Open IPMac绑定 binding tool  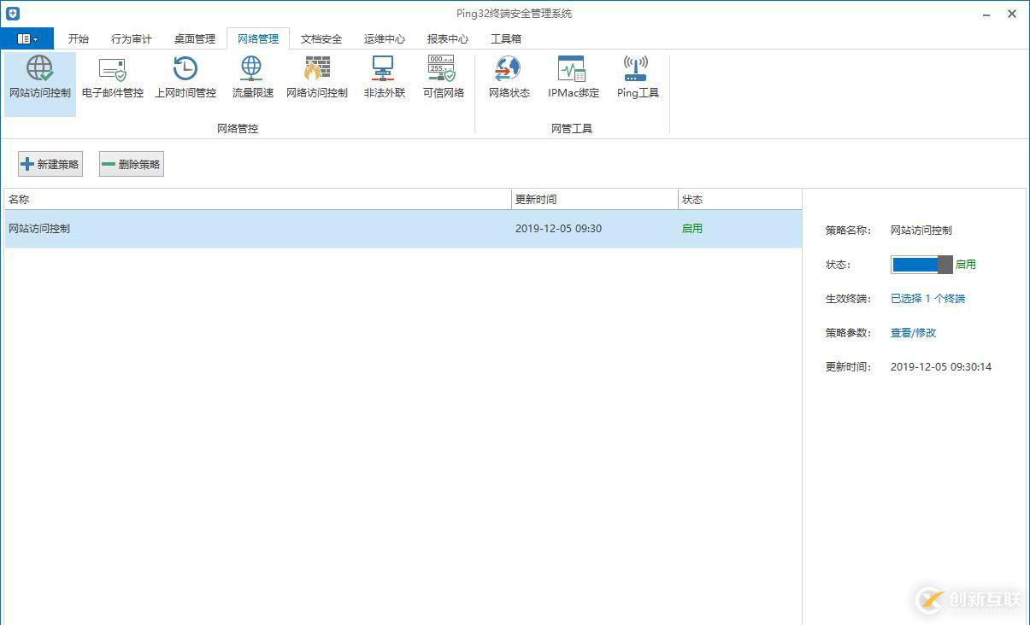[x=573, y=78]
